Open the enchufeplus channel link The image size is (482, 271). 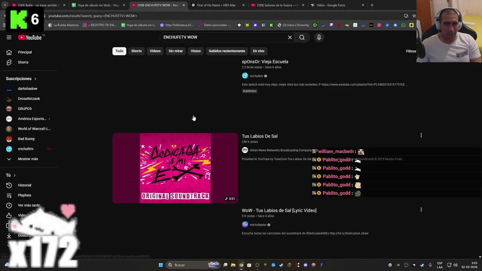tap(258, 225)
